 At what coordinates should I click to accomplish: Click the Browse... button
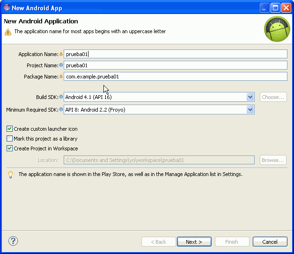point(273,160)
